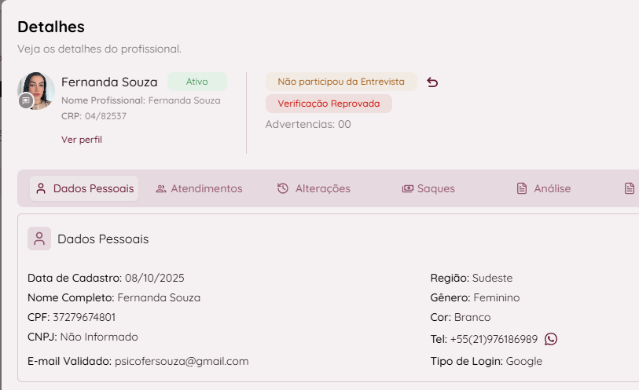The image size is (639, 390).
Task: Click the revert arrow beside interview status
Action: coord(432,82)
